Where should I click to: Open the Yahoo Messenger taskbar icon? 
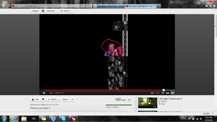[x=73, y=119]
